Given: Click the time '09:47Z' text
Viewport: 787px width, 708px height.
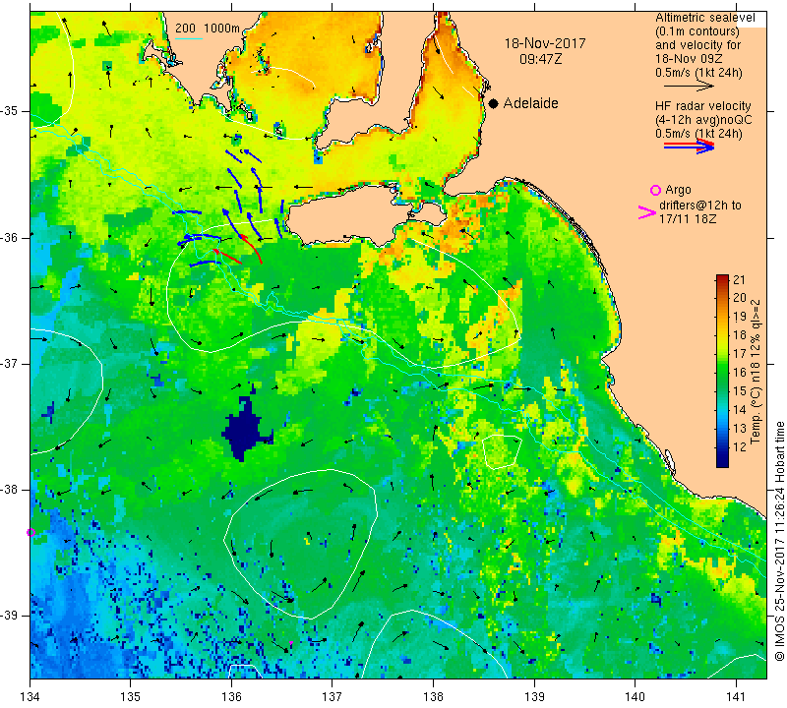Looking at the screenshot, I should click(540, 59).
